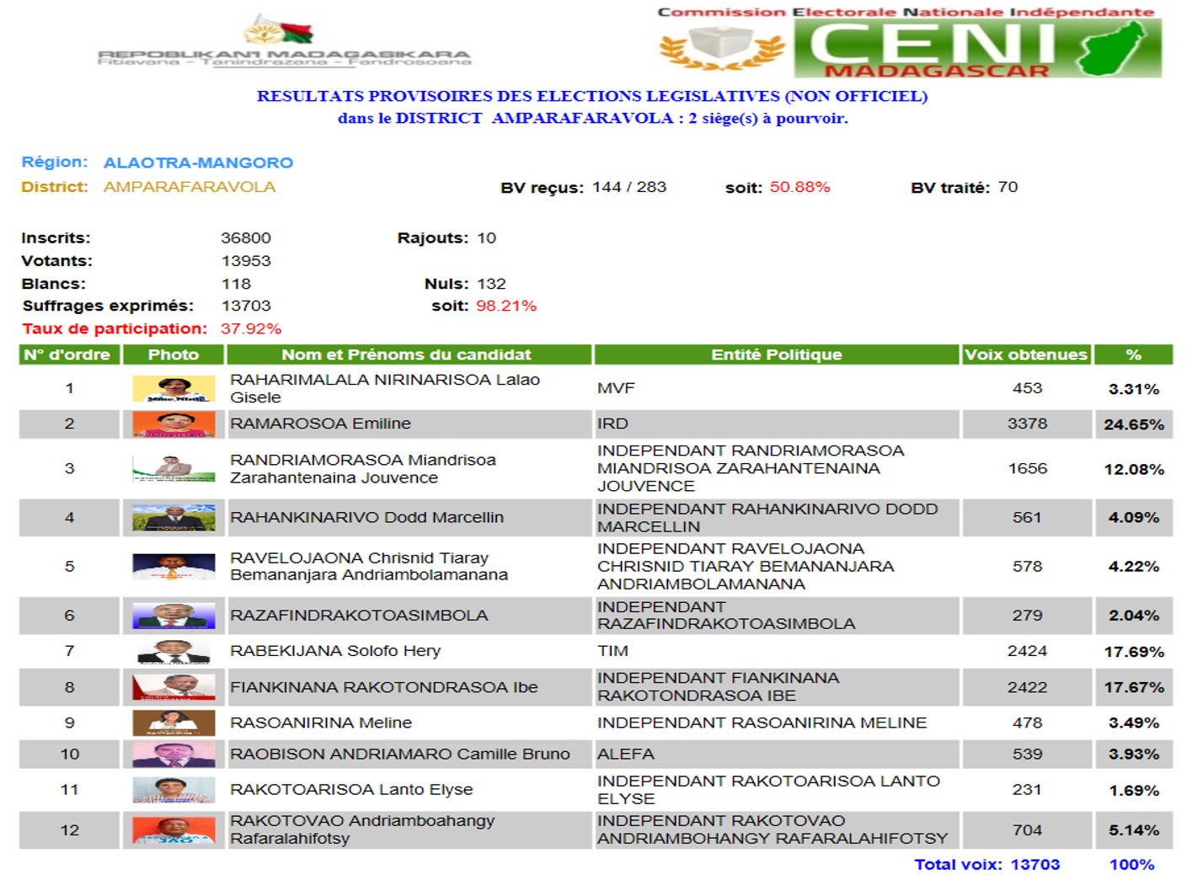The width and height of the screenshot is (1192, 880).
Task: Click Blancs value "118"
Action: [x=236, y=284]
